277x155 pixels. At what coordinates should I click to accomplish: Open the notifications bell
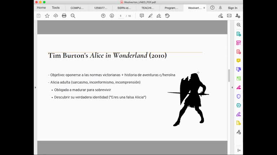click(x=220, y=8)
